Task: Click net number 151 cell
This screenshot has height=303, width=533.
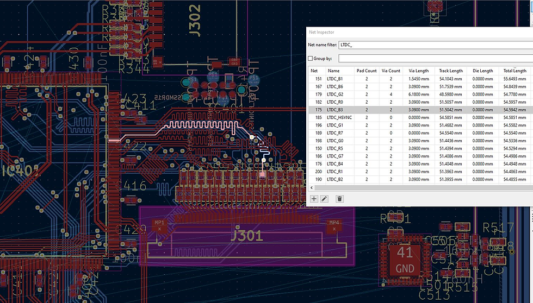Action: 318,79
